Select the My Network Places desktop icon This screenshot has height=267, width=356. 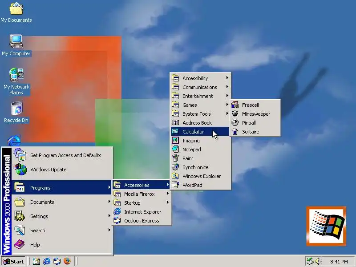pos(16,81)
